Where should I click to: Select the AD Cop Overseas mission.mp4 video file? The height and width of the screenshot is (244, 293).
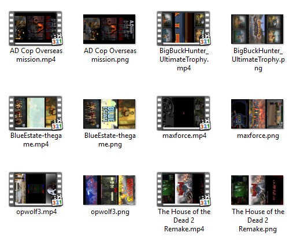coord(36,28)
